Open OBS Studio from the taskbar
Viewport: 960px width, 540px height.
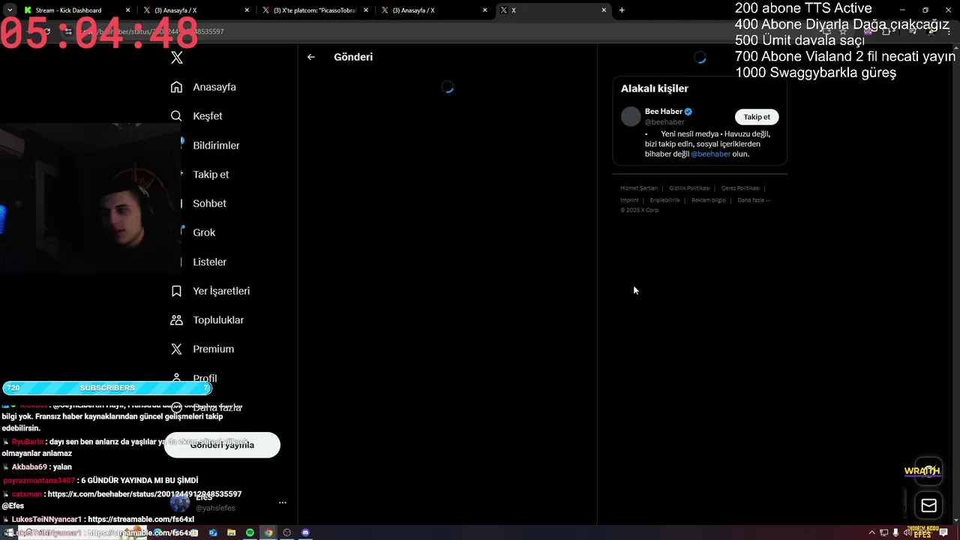coord(286,532)
